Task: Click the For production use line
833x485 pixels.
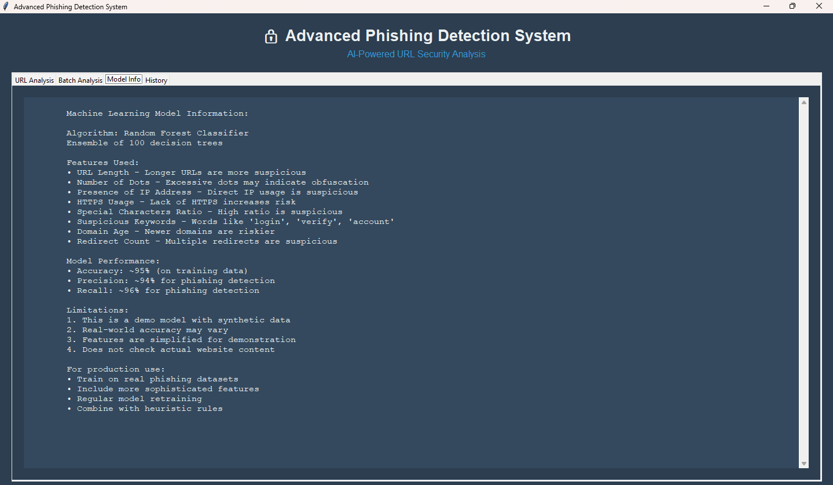Action: point(115,369)
